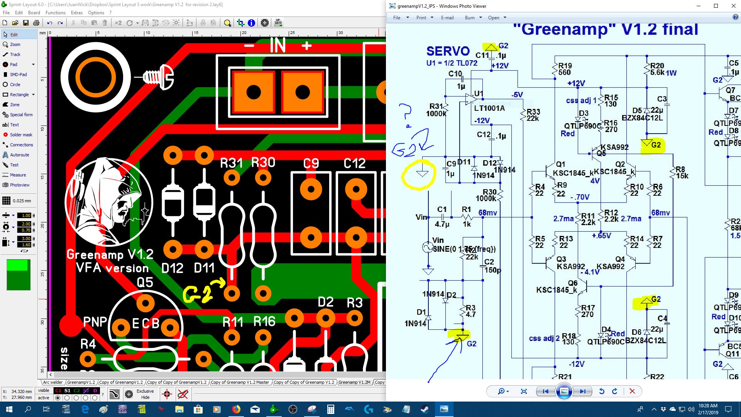Image resolution: width=741 pixels, height=417 pixels.
Task: Open the Print dropdown in Photo Viewer
Action: point(425,18)
